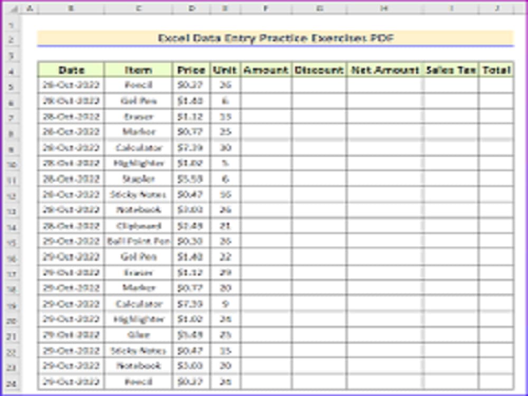Click the Sticky Notes cell in row 12
This screenshot has width=528, height=396.
pos(138,194)
